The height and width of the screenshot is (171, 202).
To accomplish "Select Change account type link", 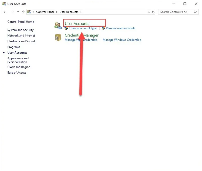I will point(83,28).
